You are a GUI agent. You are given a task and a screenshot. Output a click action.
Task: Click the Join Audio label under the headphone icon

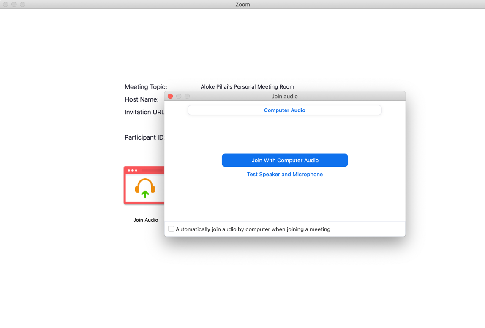click(146, 220)
